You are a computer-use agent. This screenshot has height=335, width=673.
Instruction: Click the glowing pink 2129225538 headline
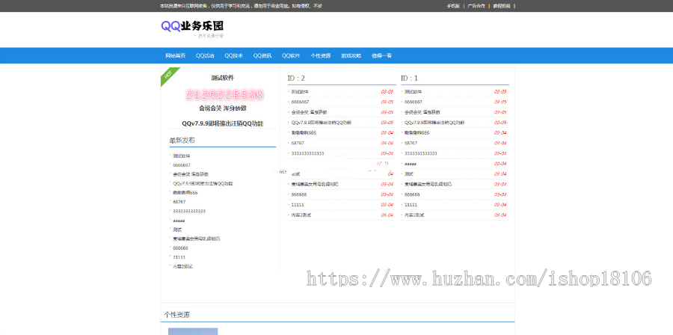[224, 95]
